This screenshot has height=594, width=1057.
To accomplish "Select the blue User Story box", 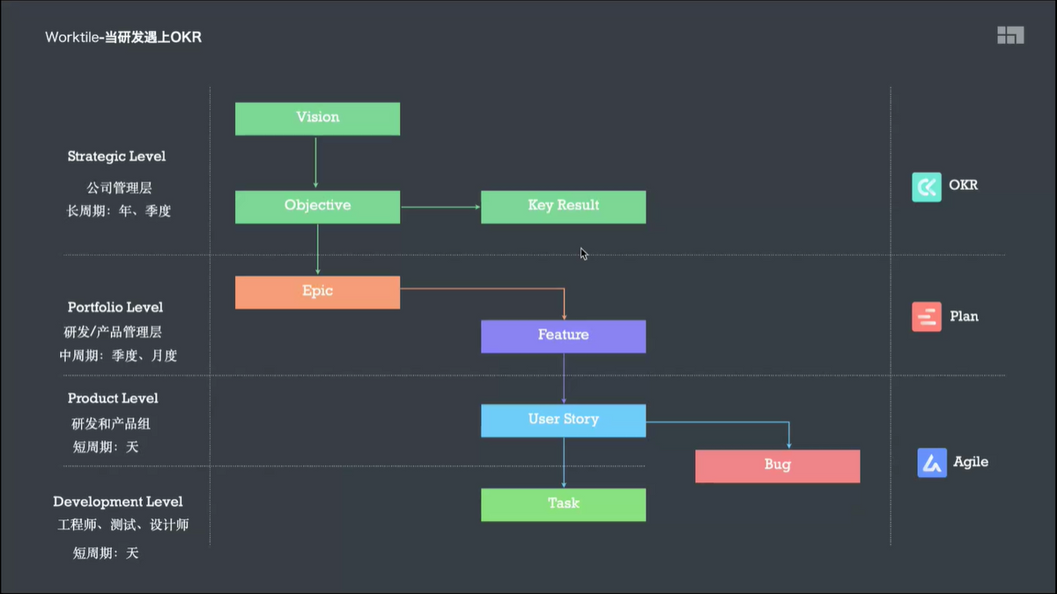I will pyautogui.click(x=563, y=421).
